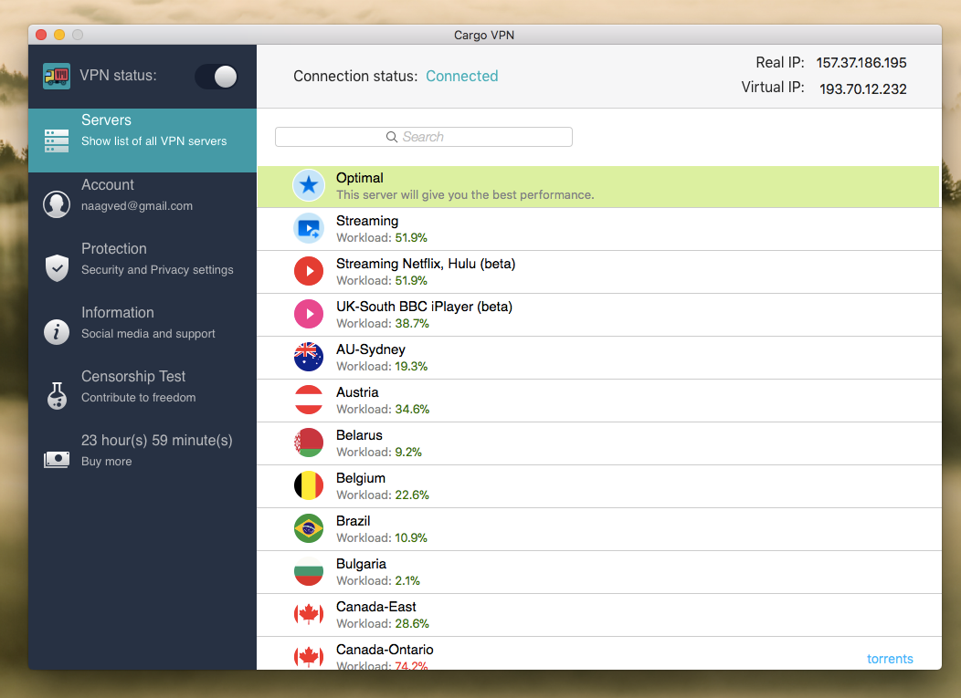961x698 pixels.
Task: Click the magnifying glass search icon
Action: pyautogui.click(x=392, y=137)
